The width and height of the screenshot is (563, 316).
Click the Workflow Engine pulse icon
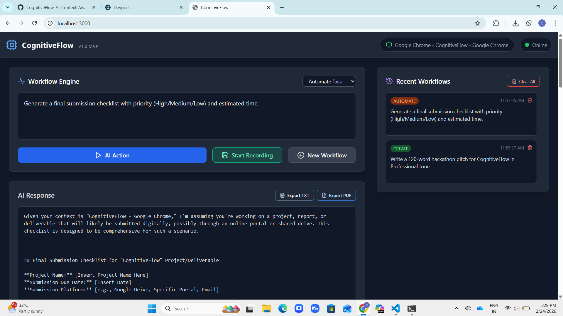[x=21, y=81]
